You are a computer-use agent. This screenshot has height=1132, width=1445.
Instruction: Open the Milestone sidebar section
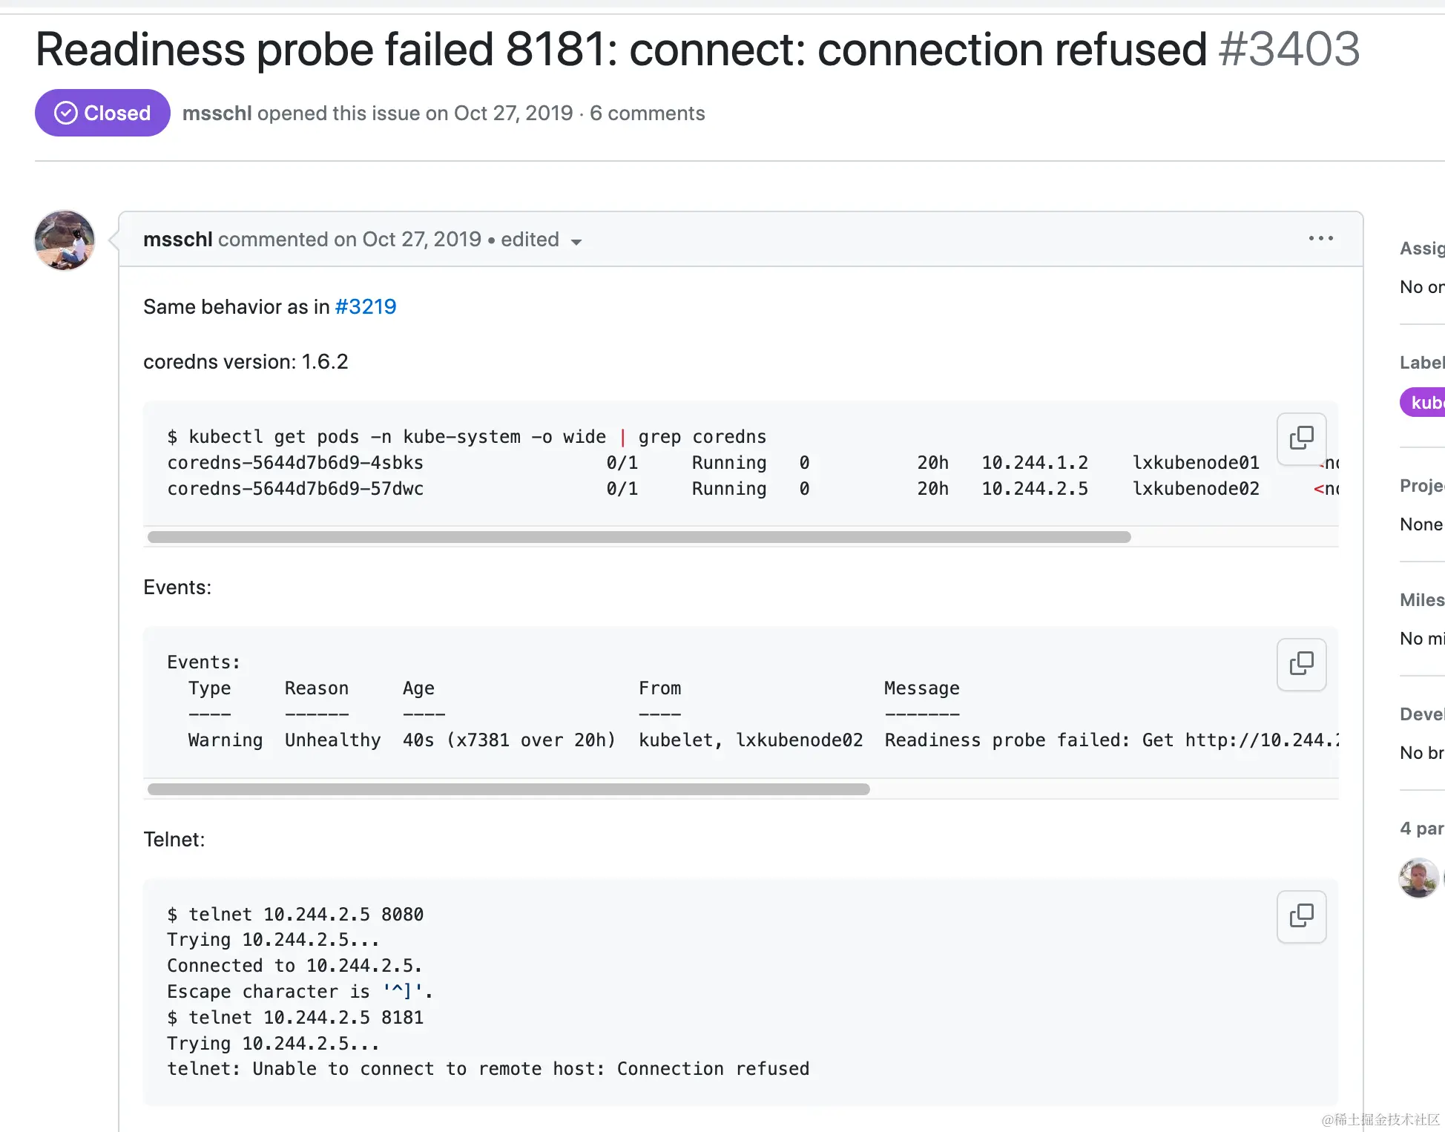[x=1422, y=600]
